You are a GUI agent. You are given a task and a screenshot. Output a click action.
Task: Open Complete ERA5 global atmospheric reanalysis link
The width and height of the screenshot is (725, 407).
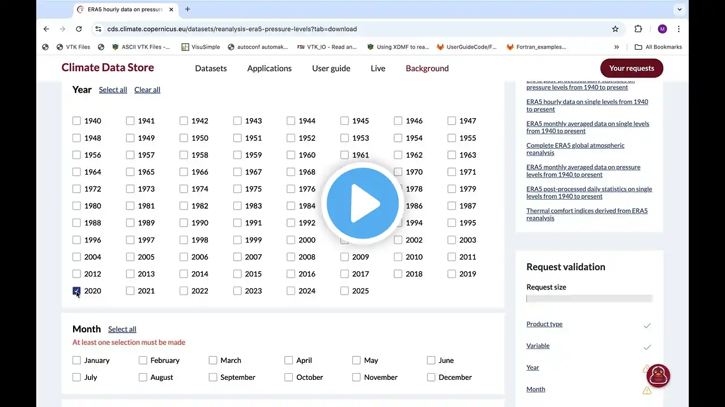coord(575,149)
